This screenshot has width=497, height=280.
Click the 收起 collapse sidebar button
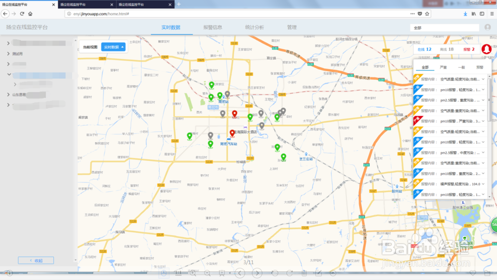click(36, 260)
